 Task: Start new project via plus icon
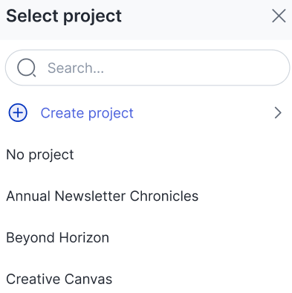[x=18, y=113]
